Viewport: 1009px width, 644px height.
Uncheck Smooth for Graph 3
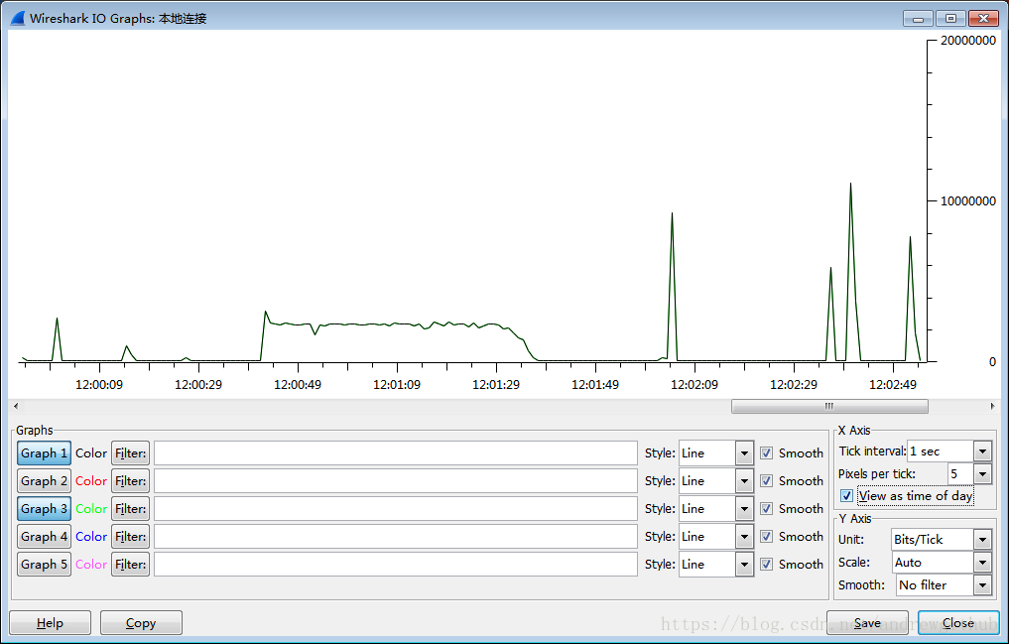pyautogui.click(x=766, y=508)
